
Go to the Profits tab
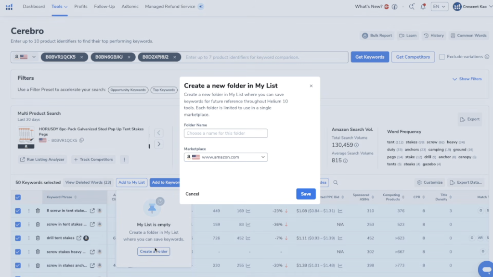coord(81,7)
